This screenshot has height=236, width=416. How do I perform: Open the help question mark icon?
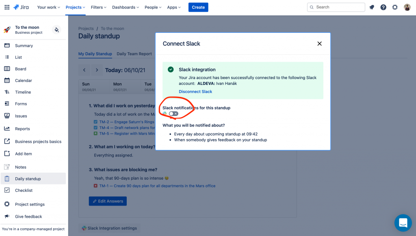coord(383,7)
